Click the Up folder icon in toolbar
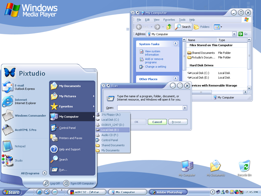Image resolution: width=261 pixels, height=196 pixels. tap(169, 27)
